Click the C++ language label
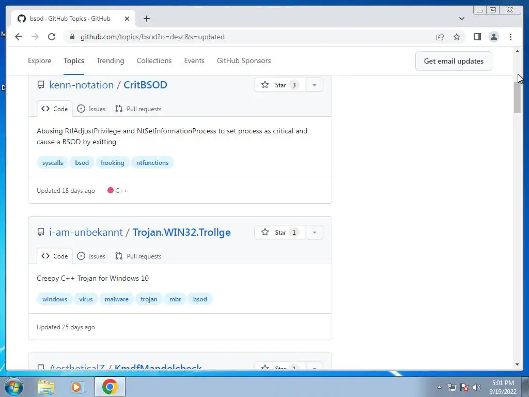 click(x=117, y=191)
